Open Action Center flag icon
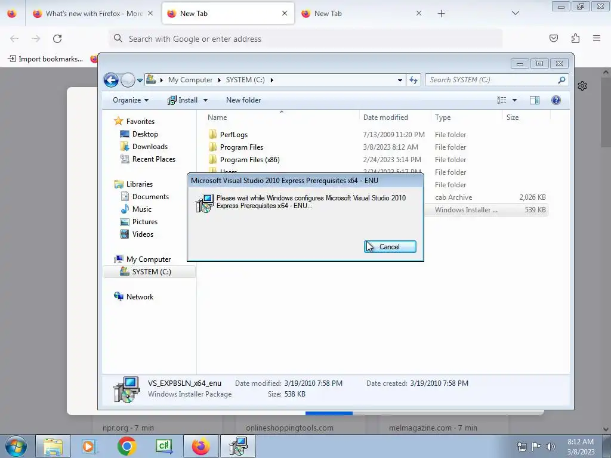This screenshot has height=458, width=611. point(536,447)
